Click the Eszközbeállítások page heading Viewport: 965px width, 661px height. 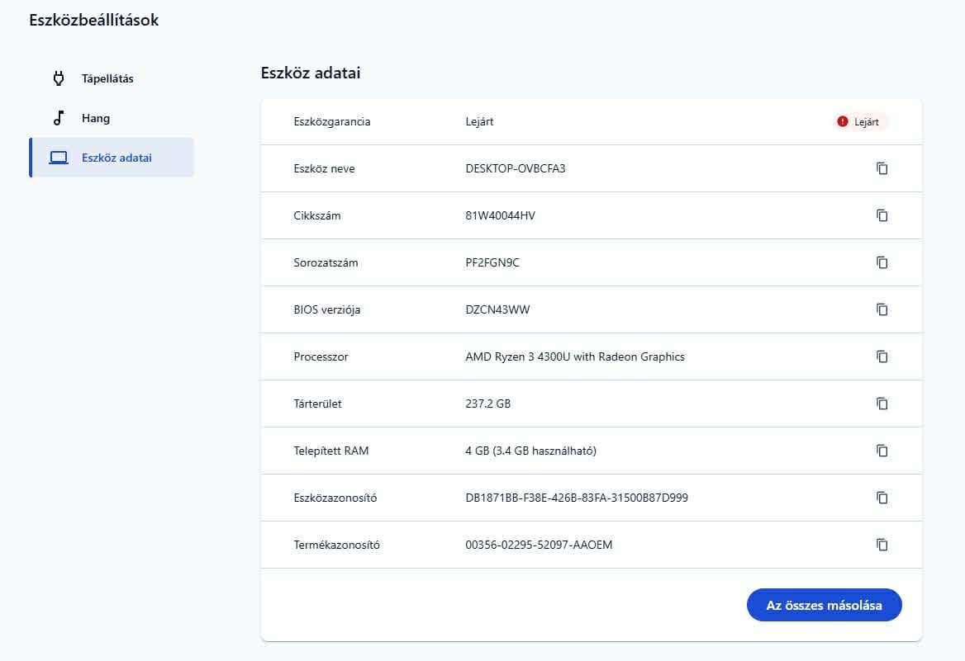(93, 21)
